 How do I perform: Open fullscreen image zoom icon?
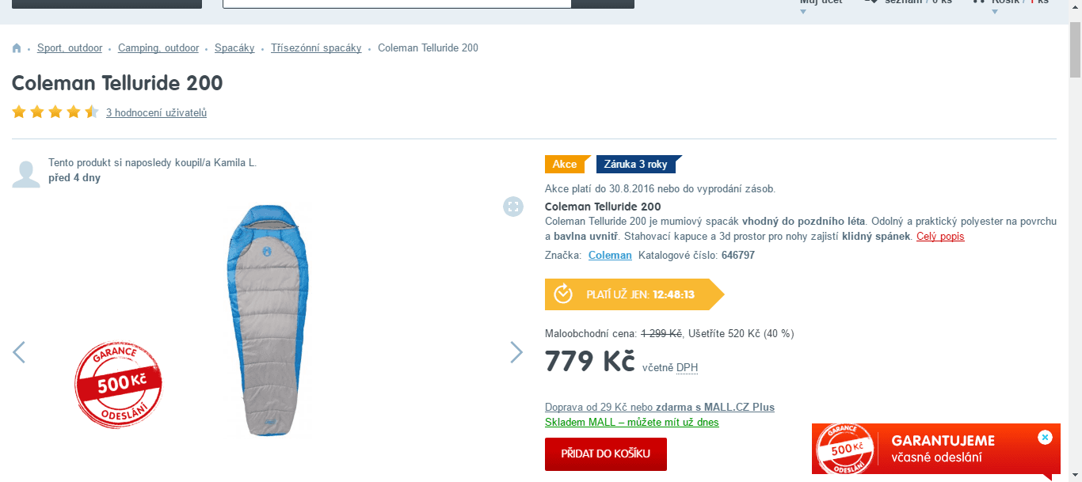click(x=513, y=207)
